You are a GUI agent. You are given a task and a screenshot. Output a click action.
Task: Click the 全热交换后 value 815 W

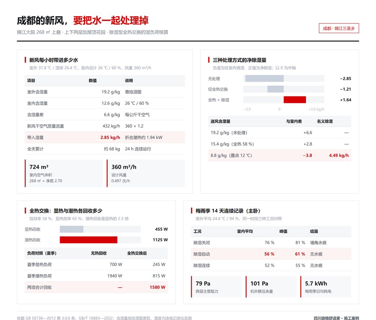[159, 276]
